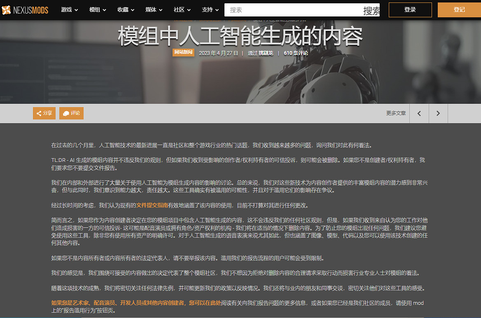Open the 支持 menu
This screenshot has height=318, width=481.
[210, 9]
